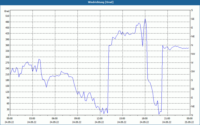Click the 270 y-axis value
The height and width of the screenshot is (125, 200).
point(7,63)
